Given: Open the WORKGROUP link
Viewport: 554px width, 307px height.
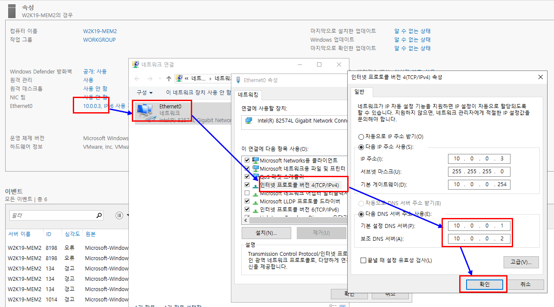Looking at the screenshot, I should tap(100, 40).
